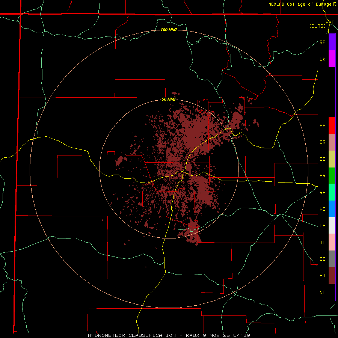Click the pink IC ice crystals swatch
The image size is (338, 338).
point(332,242)
